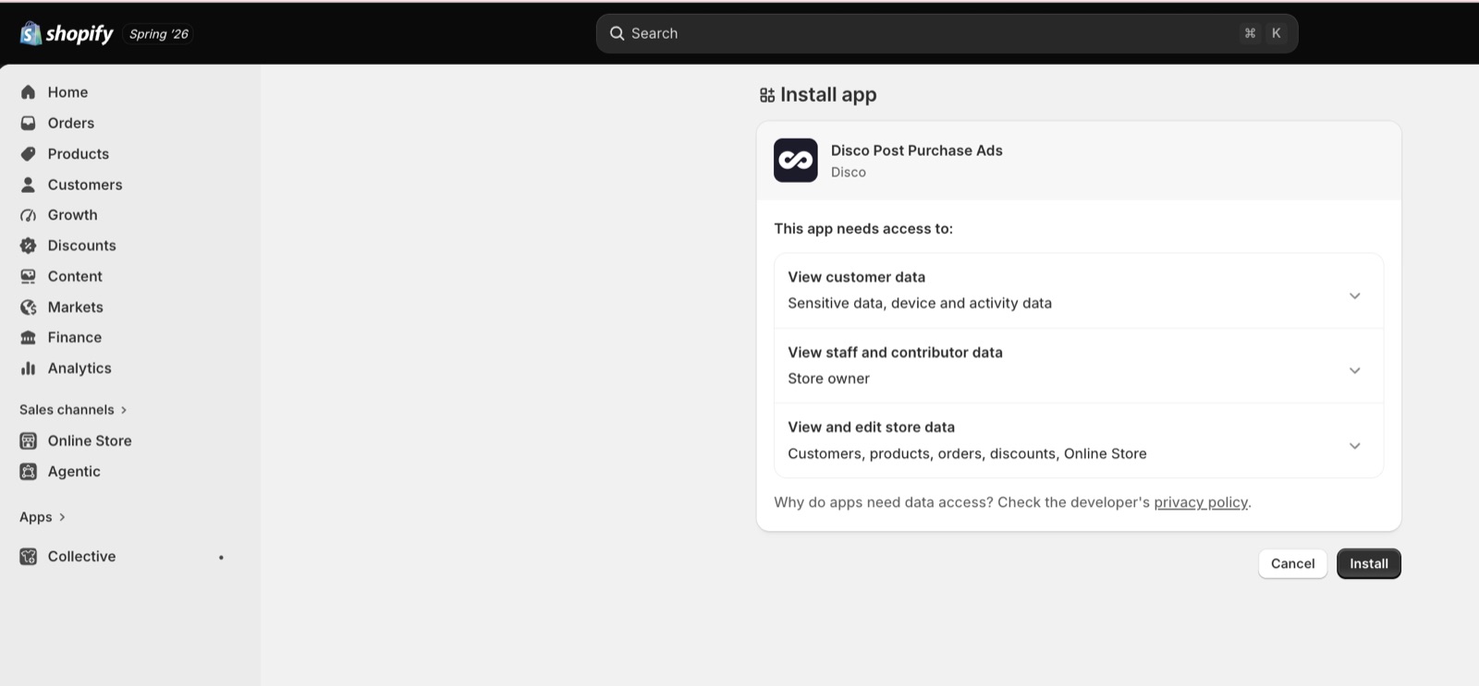Click the Home icon in sidebar
Viewport: 1479px width, 686px height.
point(29,92)
